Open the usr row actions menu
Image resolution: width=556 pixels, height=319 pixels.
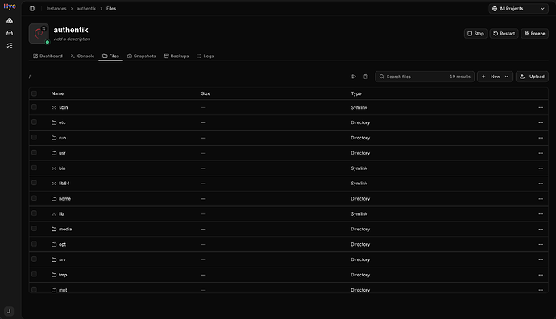(541, 153)
